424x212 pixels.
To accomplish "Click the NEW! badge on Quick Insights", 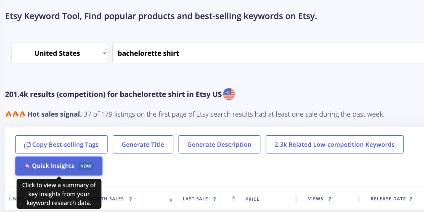I will coord(86,166).
